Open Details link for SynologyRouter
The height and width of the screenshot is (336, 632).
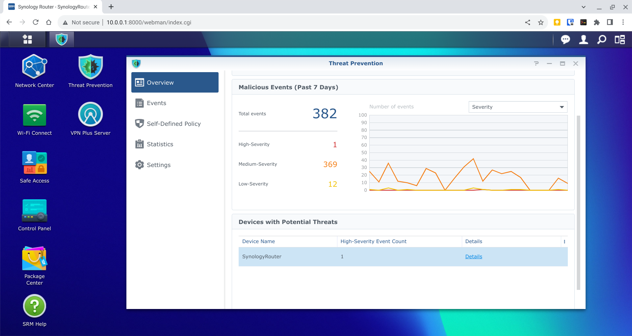[473, 257]
